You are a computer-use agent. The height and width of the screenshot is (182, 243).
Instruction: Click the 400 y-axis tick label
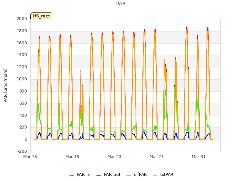[x=23, y=115]
